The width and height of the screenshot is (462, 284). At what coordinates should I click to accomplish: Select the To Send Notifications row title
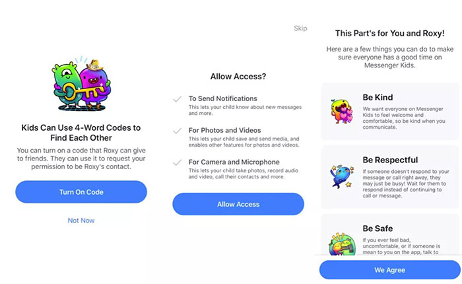[x=223, y=98]
